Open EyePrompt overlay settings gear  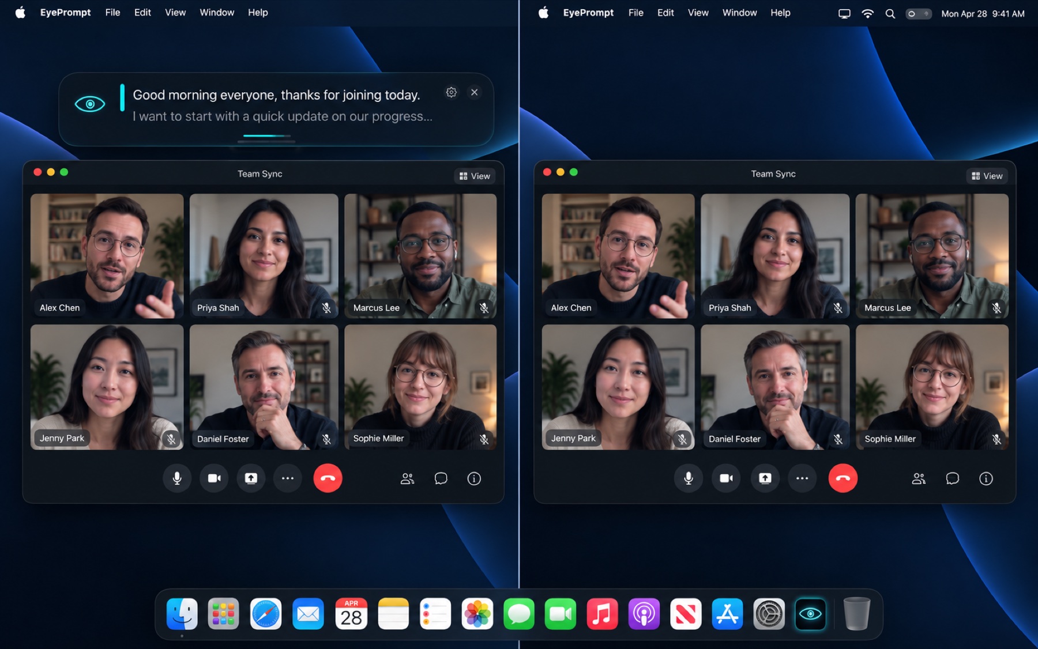point(451,92)
